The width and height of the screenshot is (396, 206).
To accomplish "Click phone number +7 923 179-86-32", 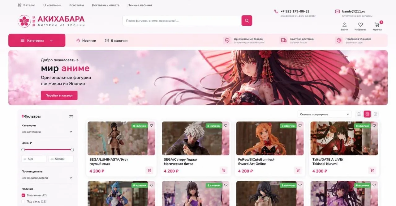I will [x=295, y=11].
